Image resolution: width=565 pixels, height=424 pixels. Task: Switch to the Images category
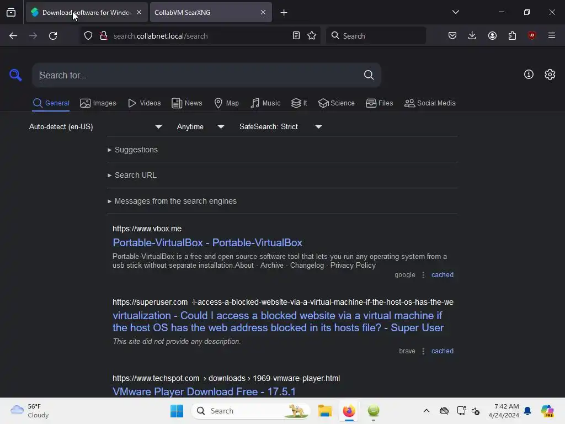[x=98, y=103]
